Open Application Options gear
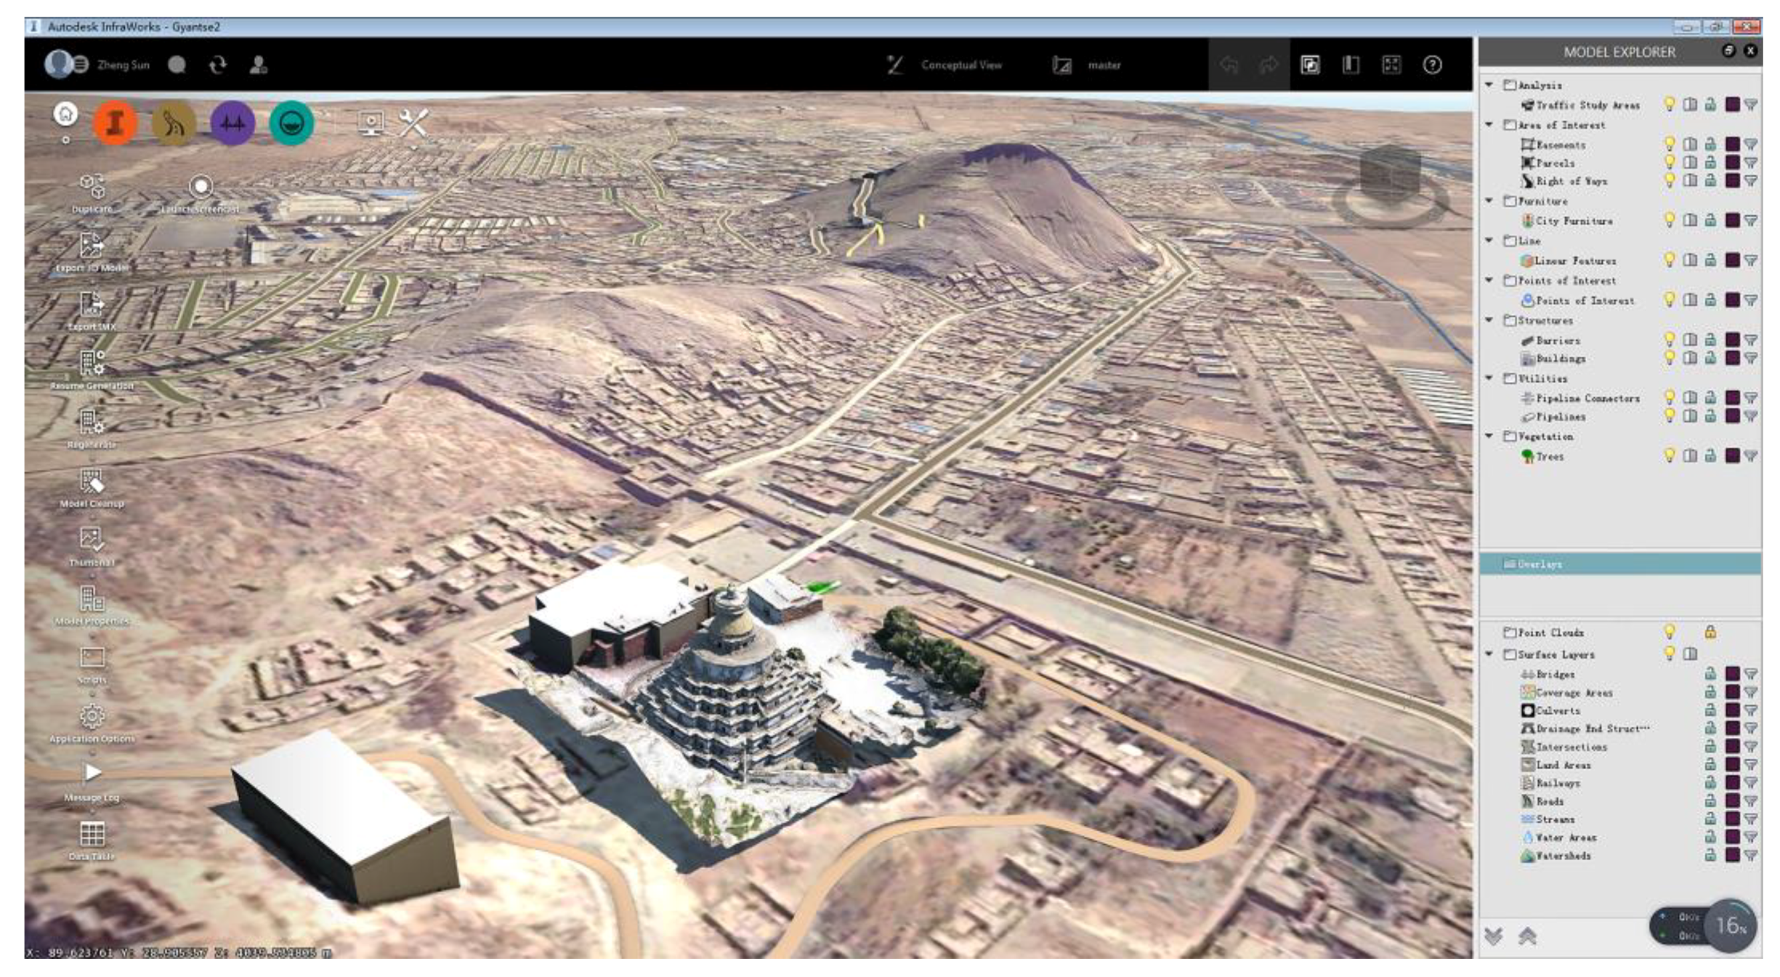 point(92,717)
